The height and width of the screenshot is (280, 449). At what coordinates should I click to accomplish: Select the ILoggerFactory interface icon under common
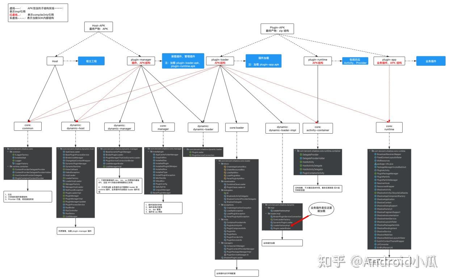13,155
